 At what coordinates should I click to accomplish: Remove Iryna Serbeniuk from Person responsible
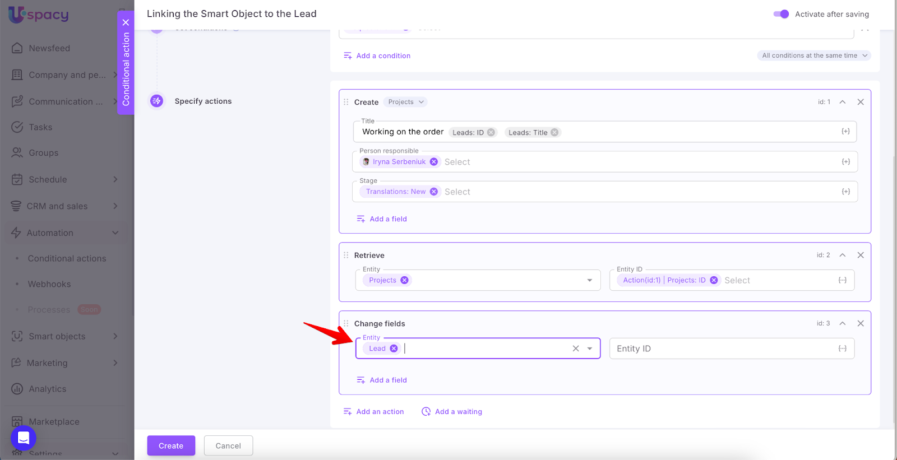click(433, 162)
